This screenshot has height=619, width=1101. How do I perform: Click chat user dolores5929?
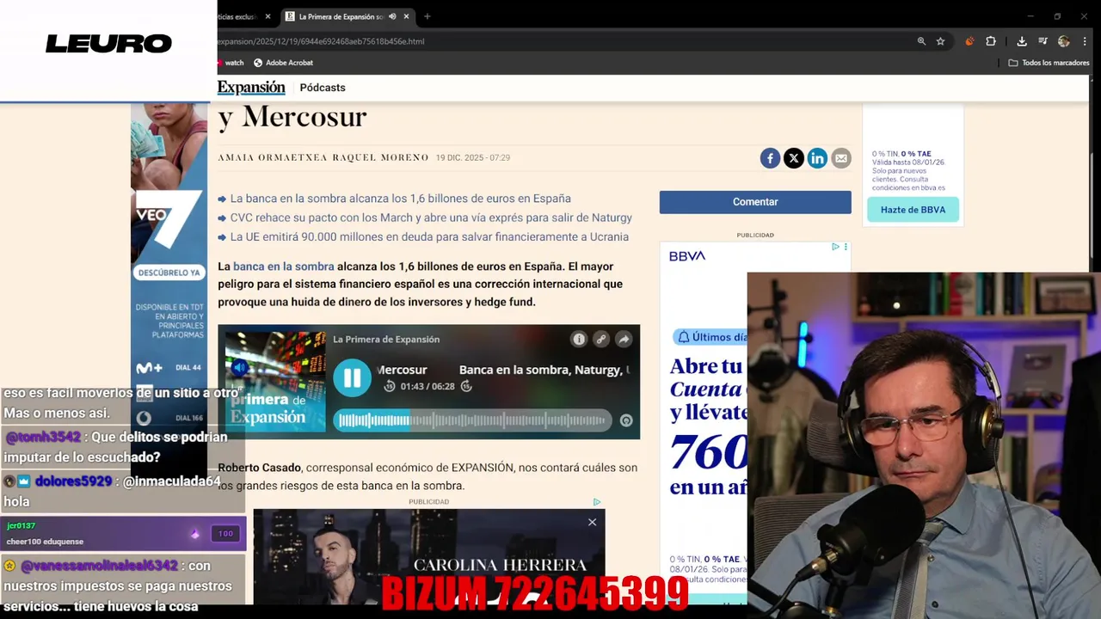pyautogui.click(x=74, y=481)
